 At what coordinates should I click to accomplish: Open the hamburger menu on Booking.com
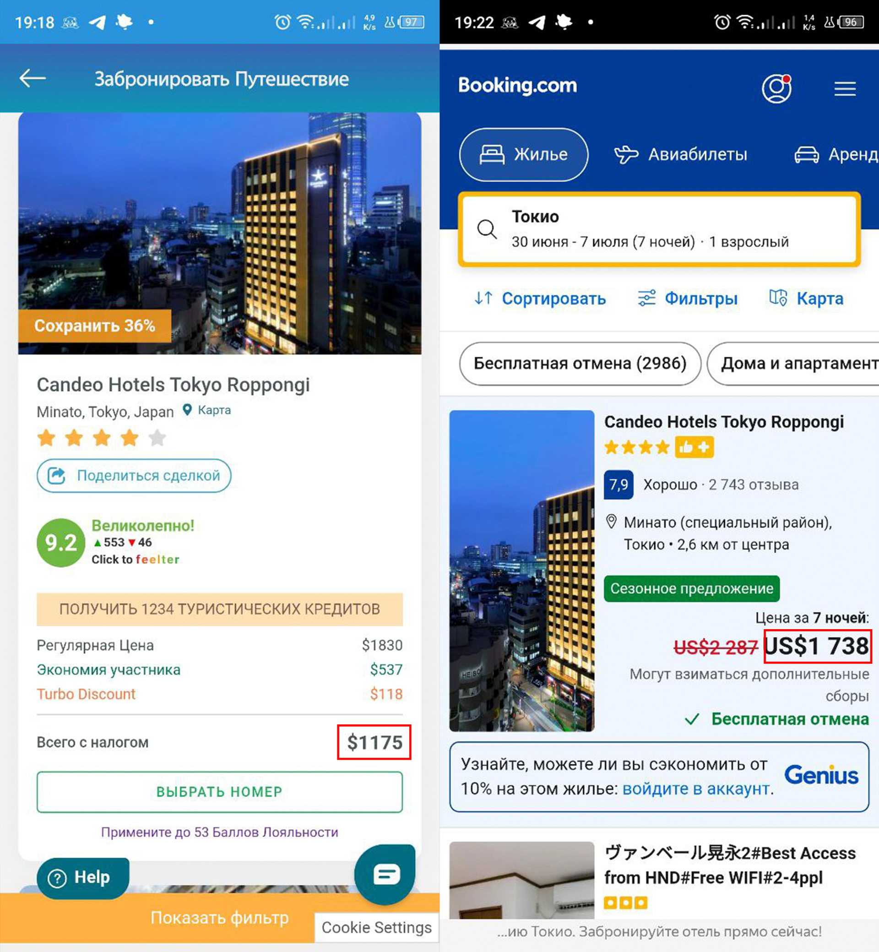[x=845, y=89]
